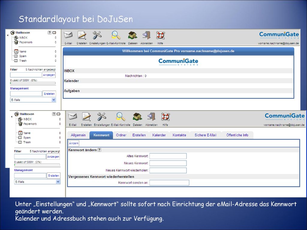Click Mailboxen help question icon in lower sidebar
Viewport: 307px width, 230px height.
[x=54, y=114]
